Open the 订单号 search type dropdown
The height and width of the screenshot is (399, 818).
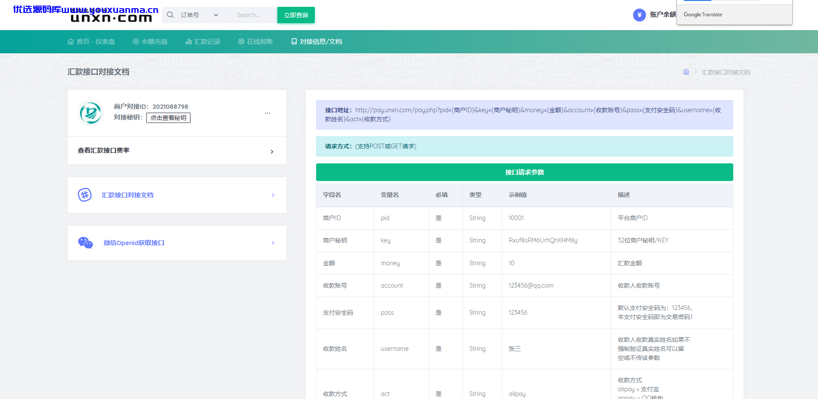199,15
